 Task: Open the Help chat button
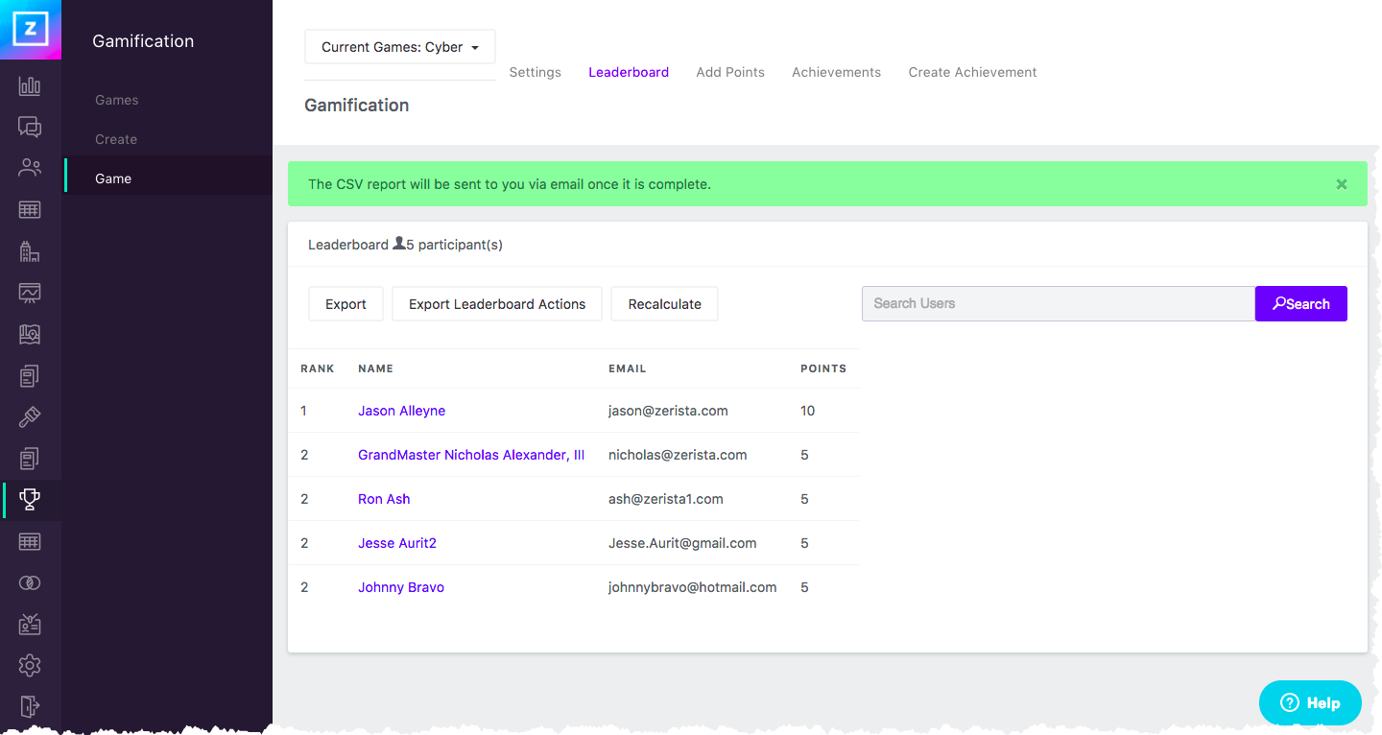(x=1310, y=702)
